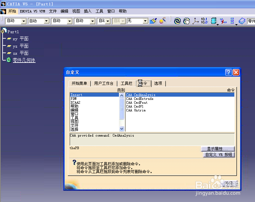This screenshot has width=255, height=202.
Task: Click the 关闭 button in the dialog
Action: coord(229,183)
